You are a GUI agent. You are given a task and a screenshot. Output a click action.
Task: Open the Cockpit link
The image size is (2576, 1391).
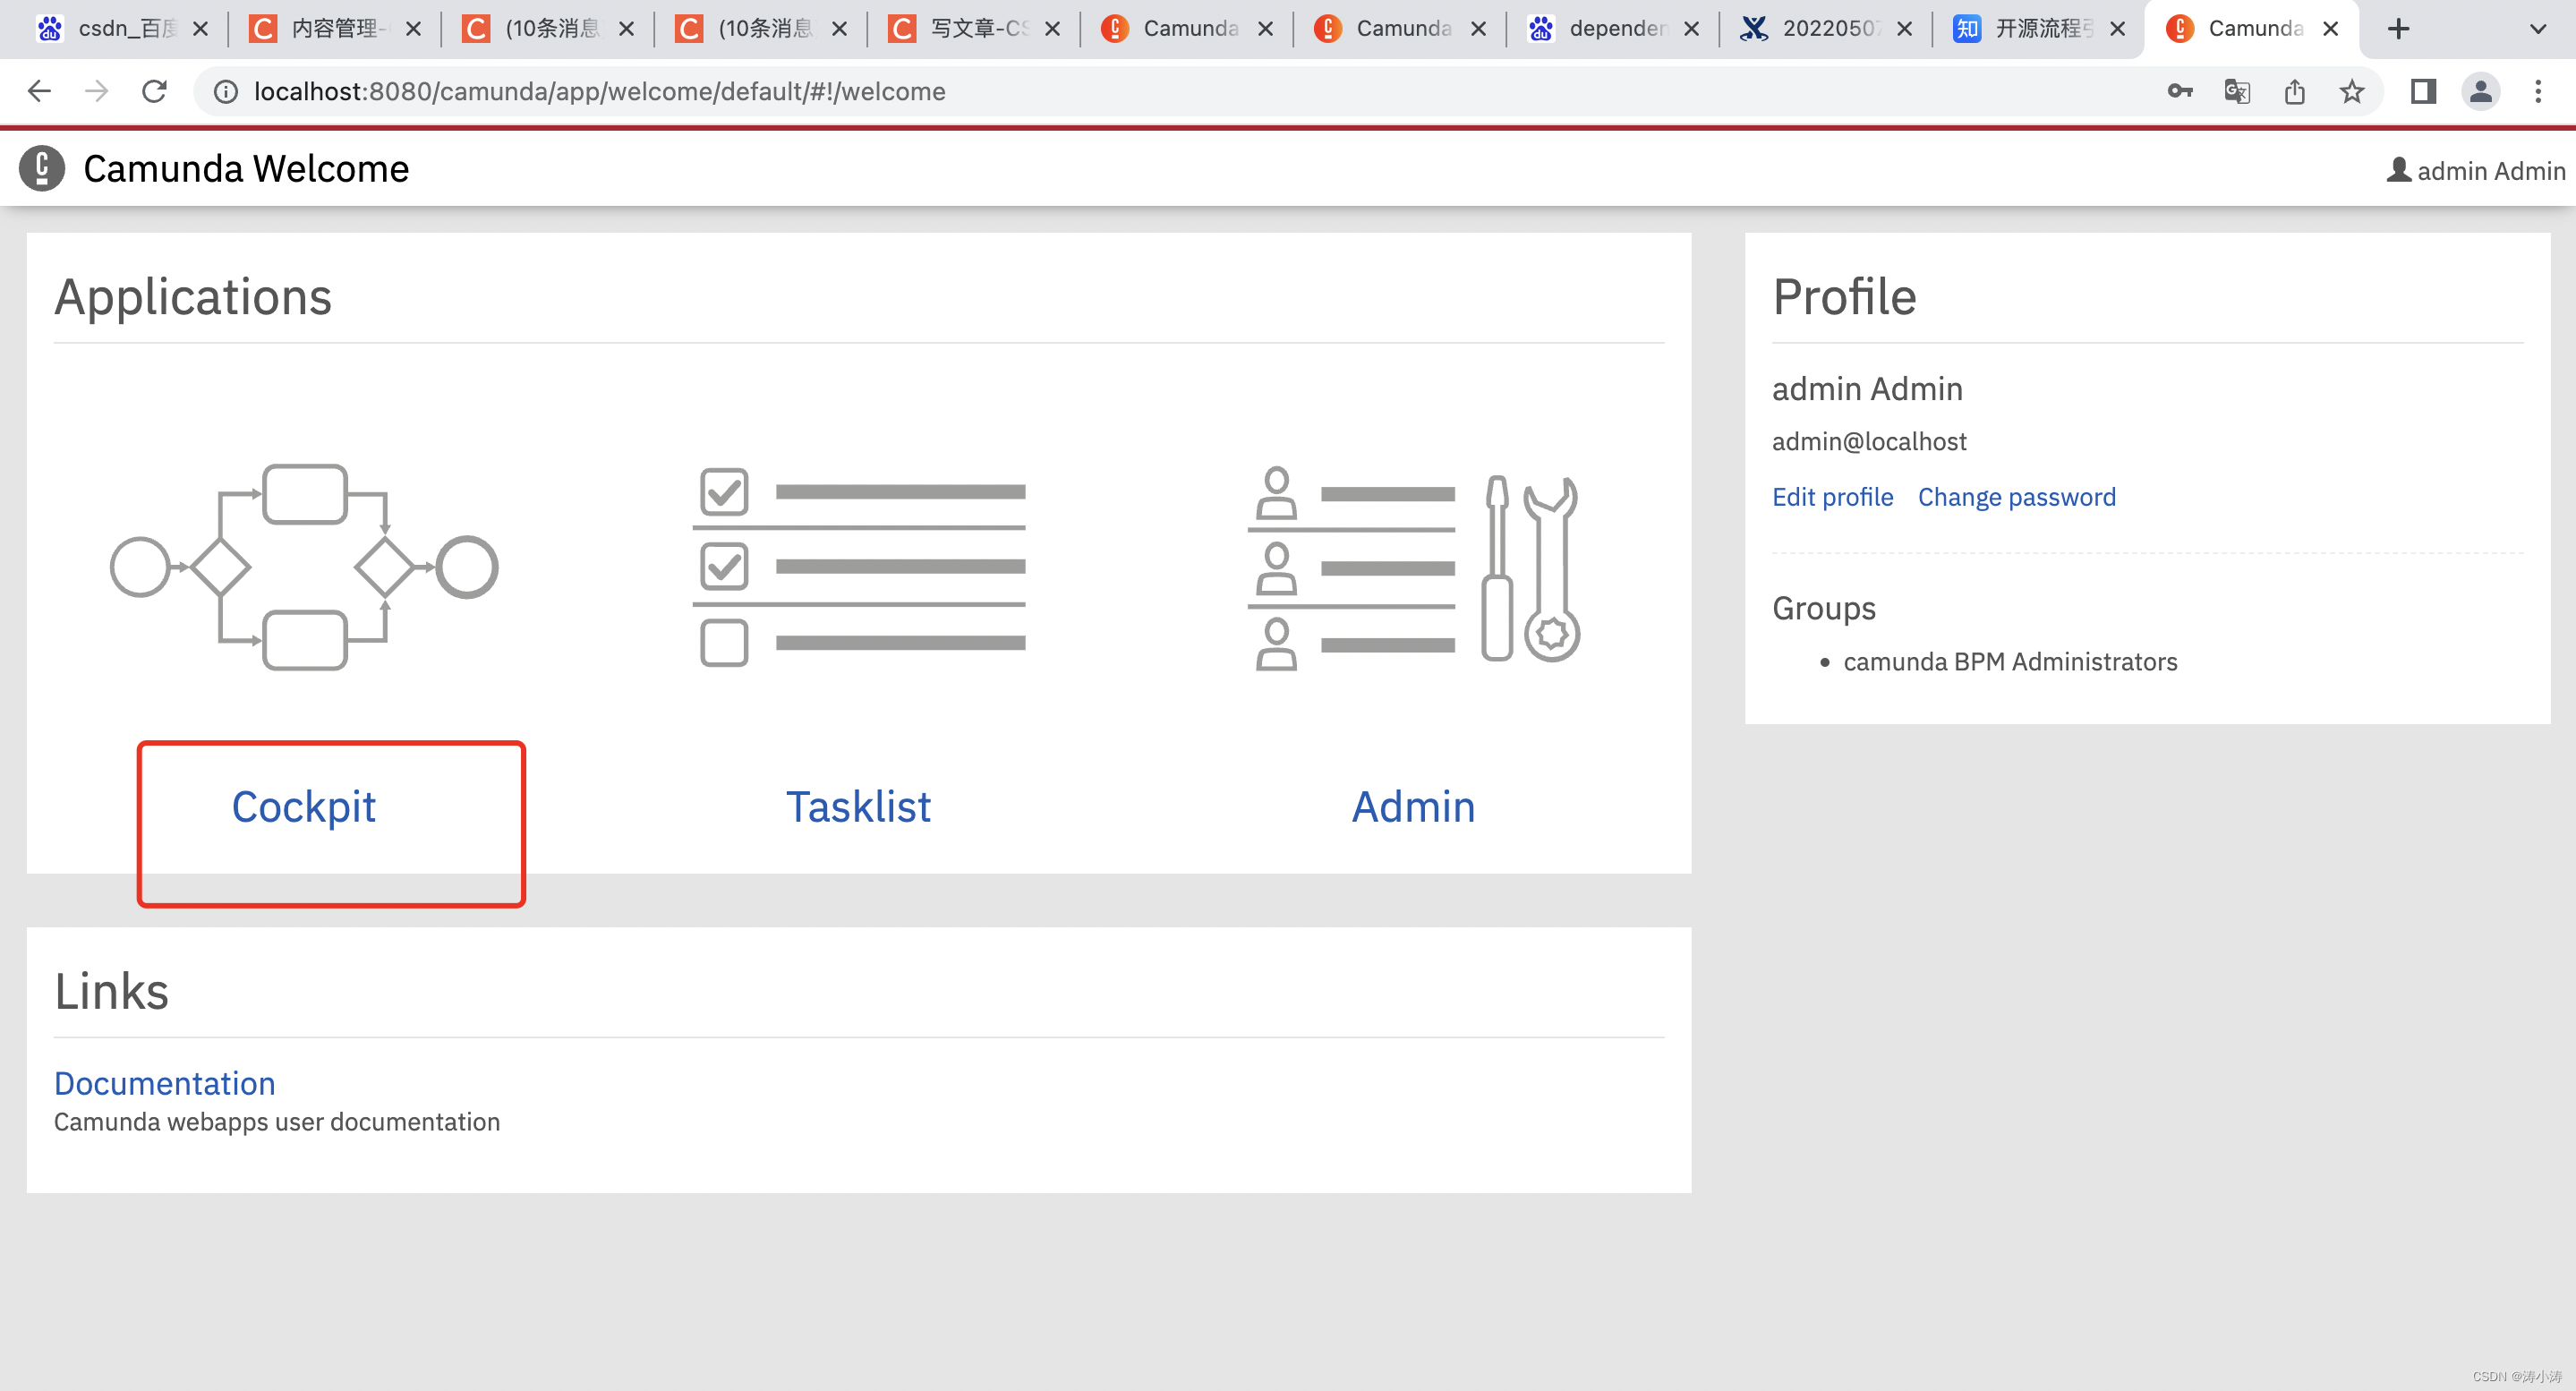click(x=304, y=807)
